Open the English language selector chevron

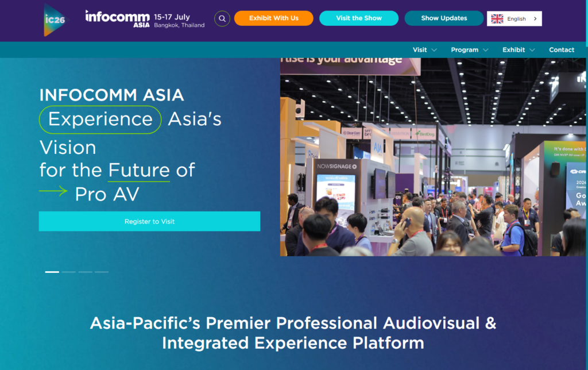click(x=535, y=19)
